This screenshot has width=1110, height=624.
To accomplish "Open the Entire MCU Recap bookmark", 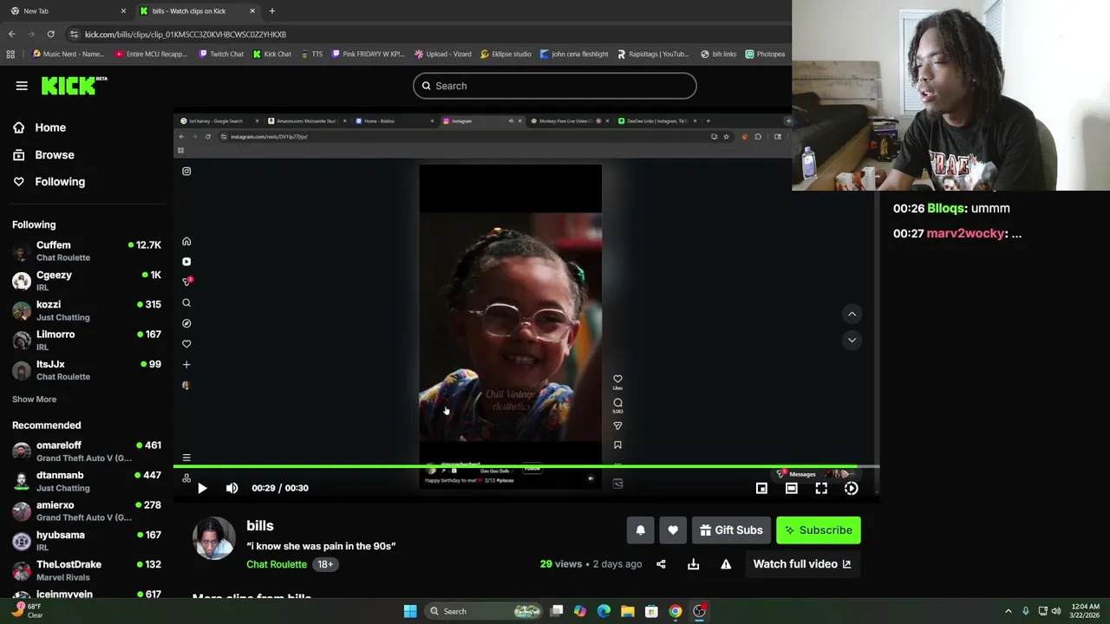I will (x=151, y=54).
